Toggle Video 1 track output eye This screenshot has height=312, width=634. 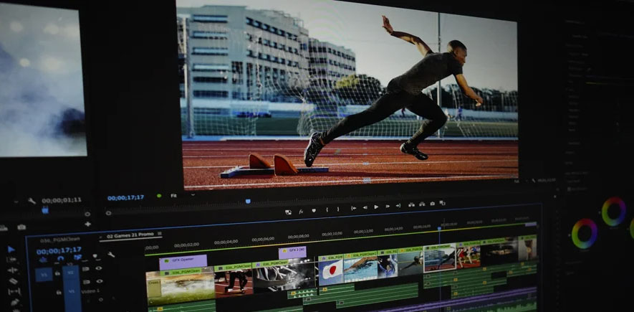click(x=99, y=281)
